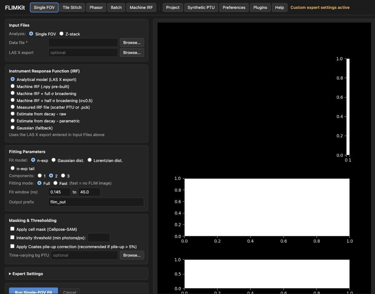Click the Cancel button
This screenshot has width=375, height=294.
click(70, 292)
